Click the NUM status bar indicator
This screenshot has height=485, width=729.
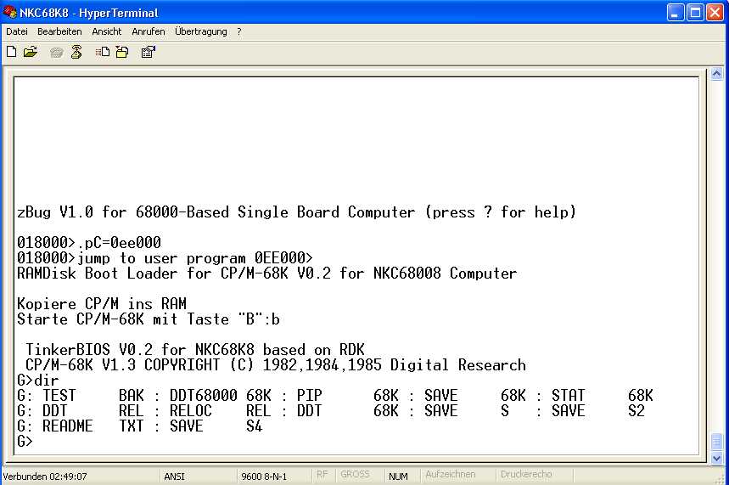398,477
